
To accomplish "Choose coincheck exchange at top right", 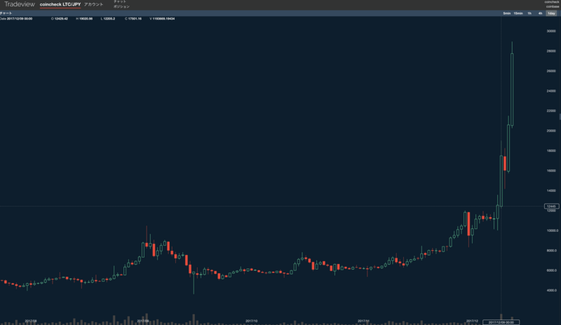I will coord(552,2).
